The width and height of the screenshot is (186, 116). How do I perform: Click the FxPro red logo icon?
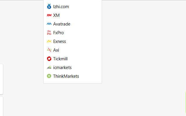point(49,33)
